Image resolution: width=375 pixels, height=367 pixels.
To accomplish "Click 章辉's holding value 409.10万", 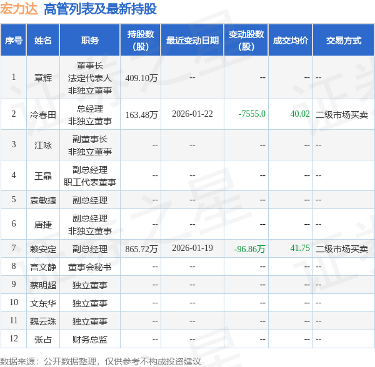I will coord(141,78).
